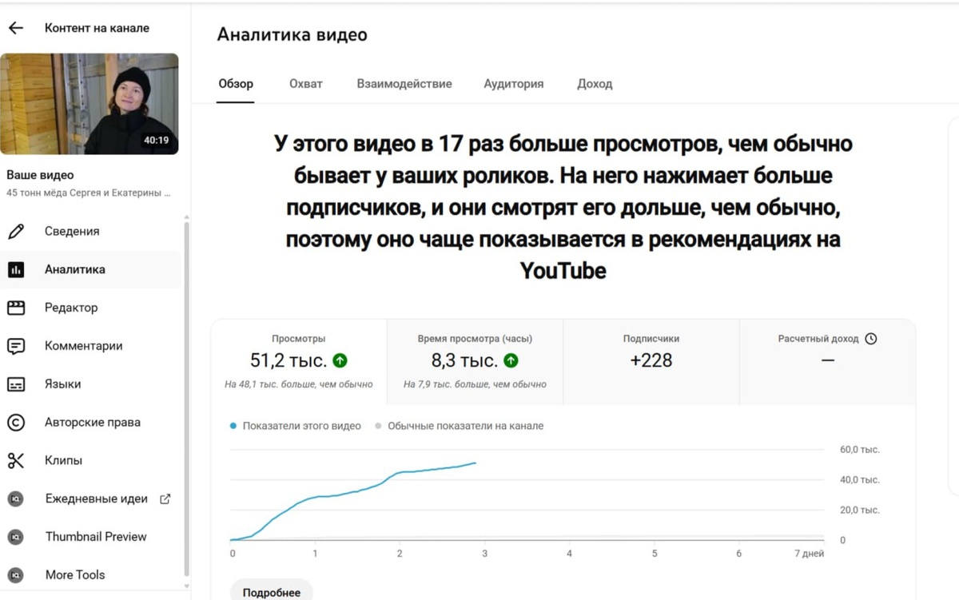The height and width of the screenshot is (600, 959).
Task: Select Аналитика in the sidebar
Action: pos(92,270)
